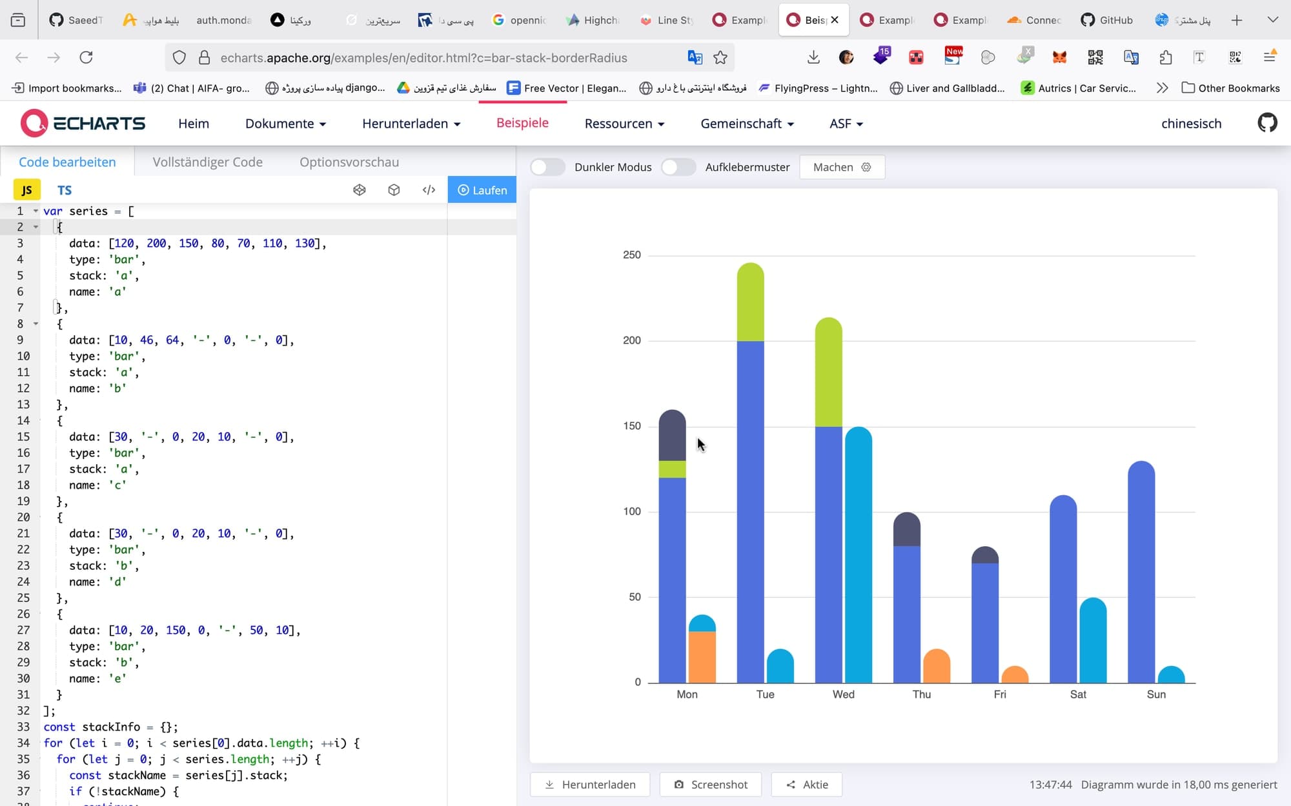This screenshot has width=1291, height=806.
Task: Open the browser downloads icon
Action: pos(813,57)
